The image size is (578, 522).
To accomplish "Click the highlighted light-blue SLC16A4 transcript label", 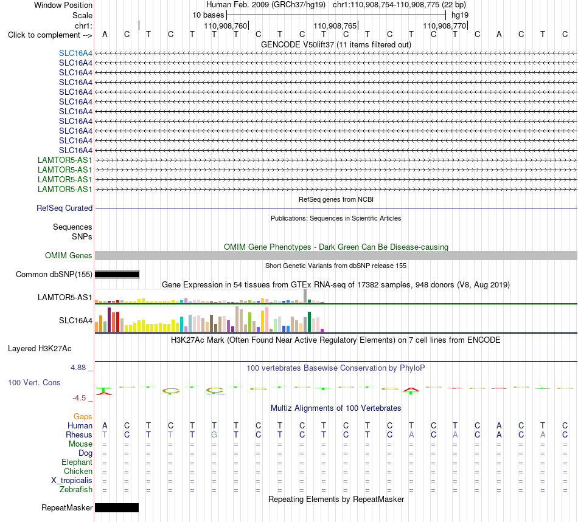I will (x=75, y=53).
